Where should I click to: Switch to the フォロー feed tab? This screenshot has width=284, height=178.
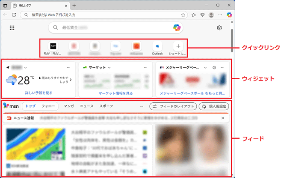pos(48,106)
